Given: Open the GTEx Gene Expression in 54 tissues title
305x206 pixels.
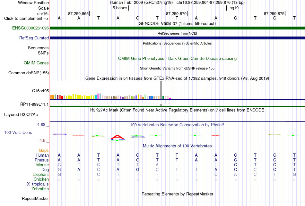Looking at the screenshot, I should point(177,78).
